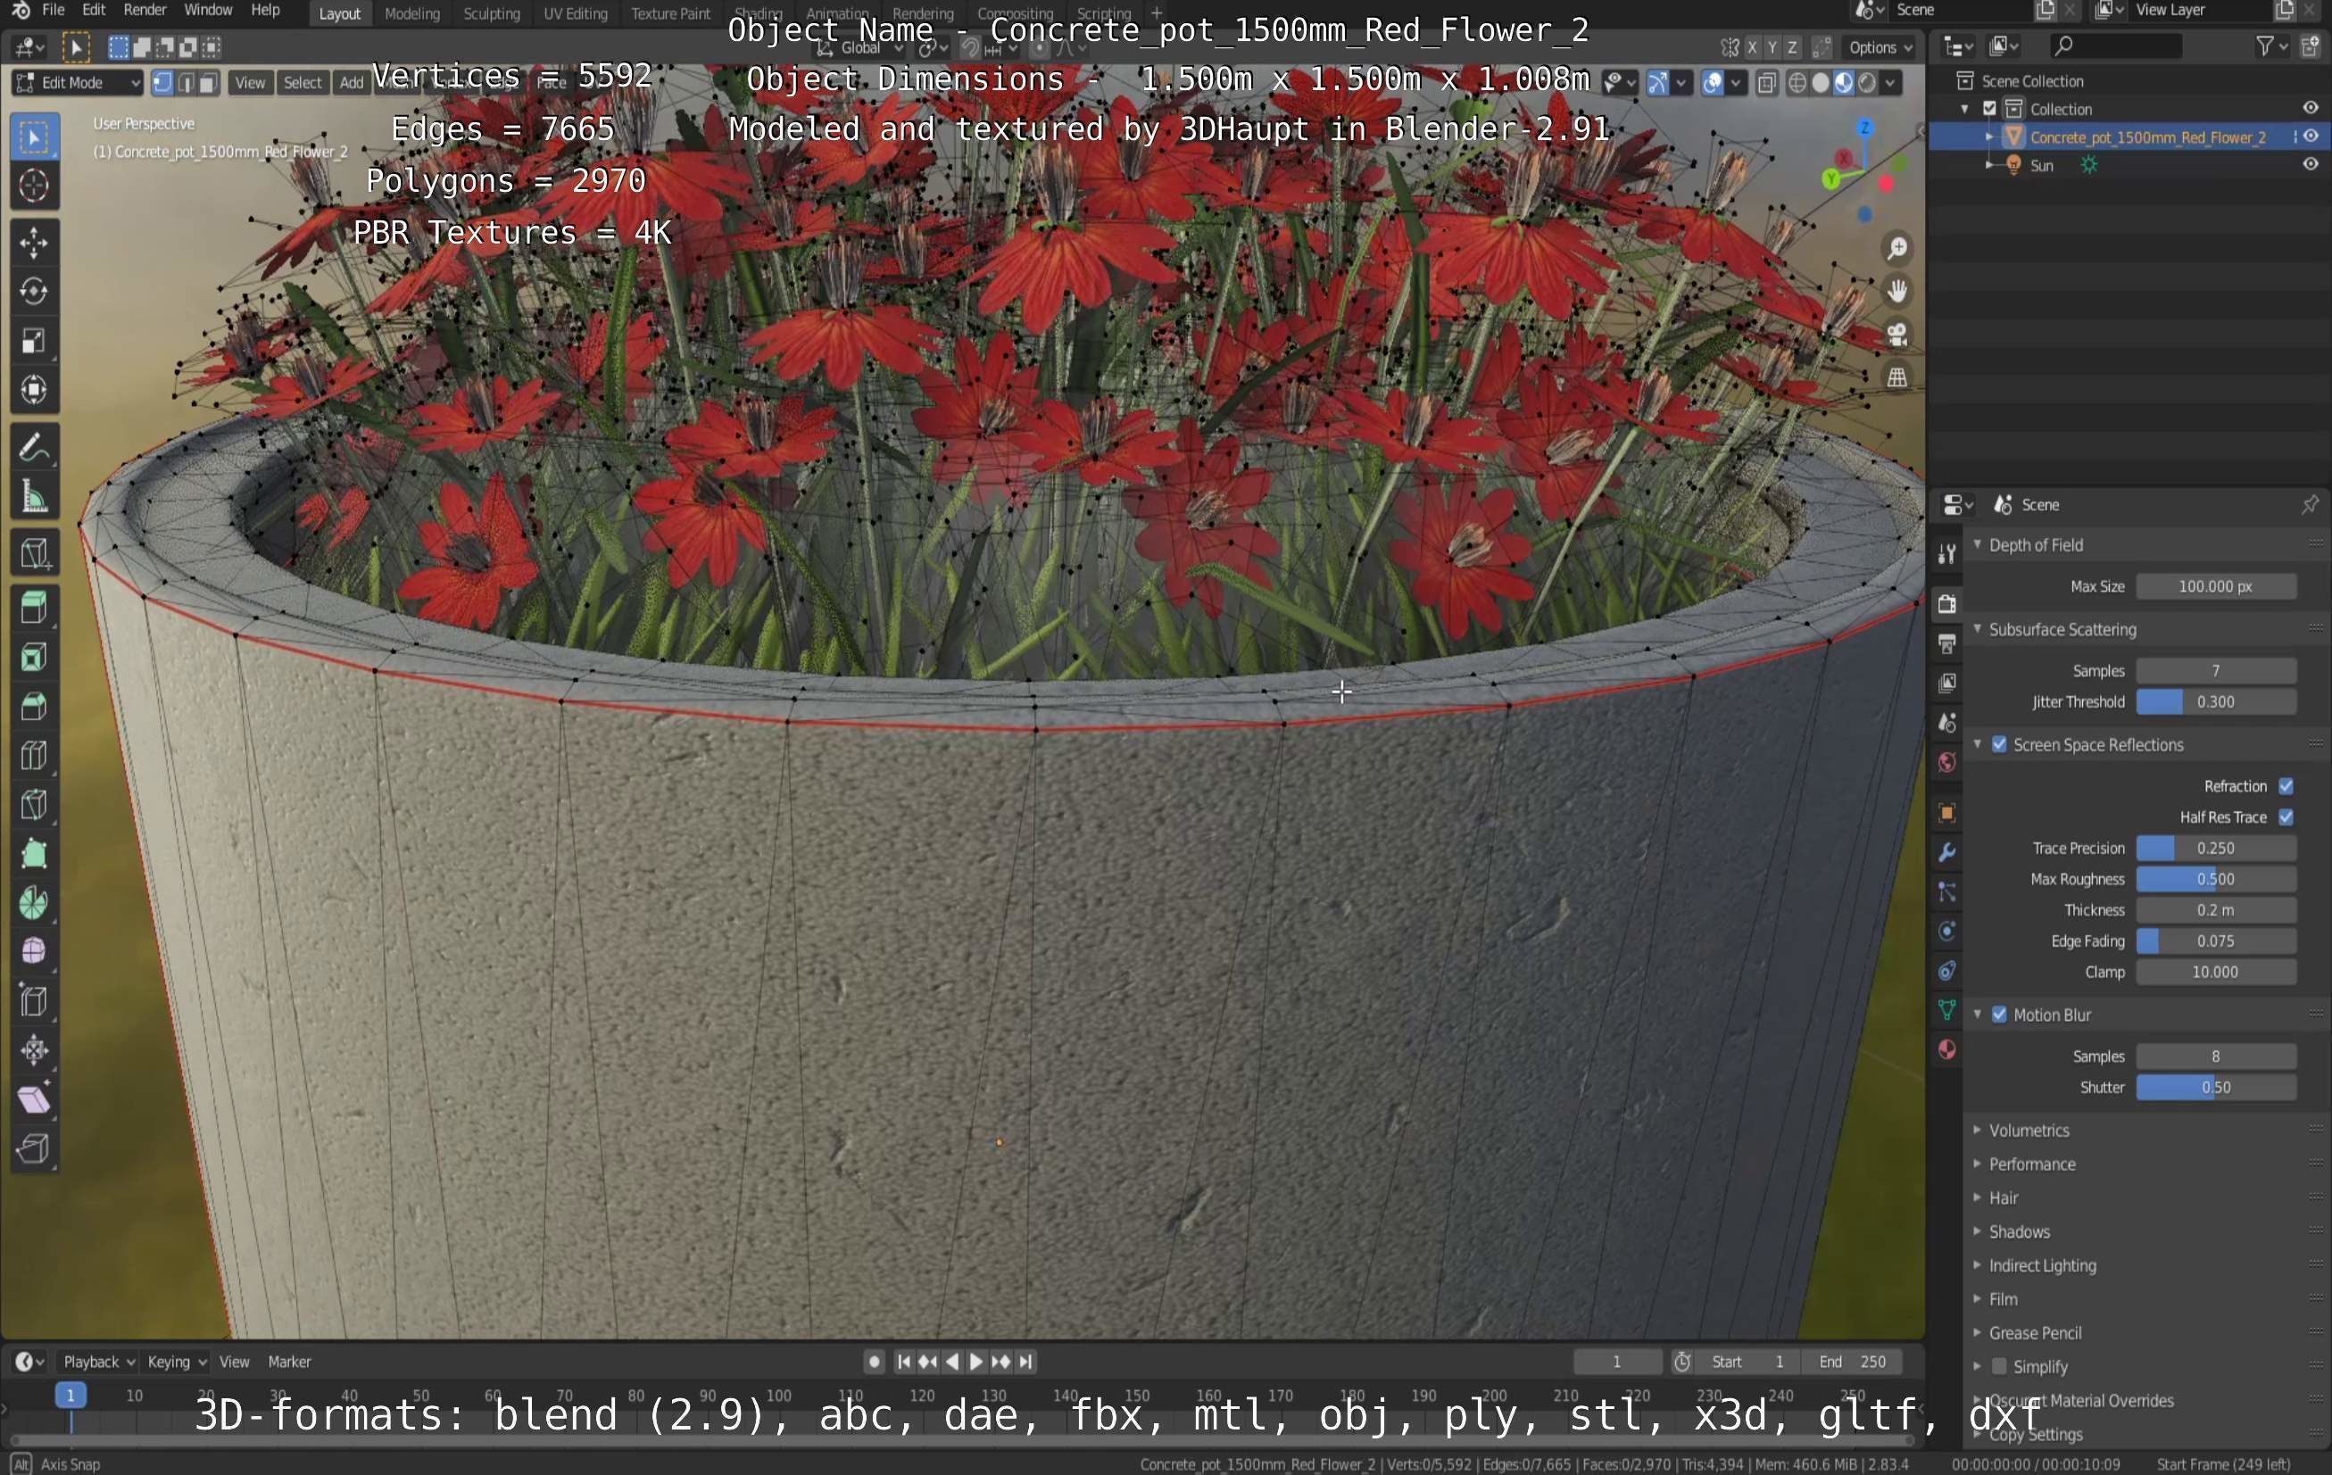Select the Rotate tool

(34, 292)
